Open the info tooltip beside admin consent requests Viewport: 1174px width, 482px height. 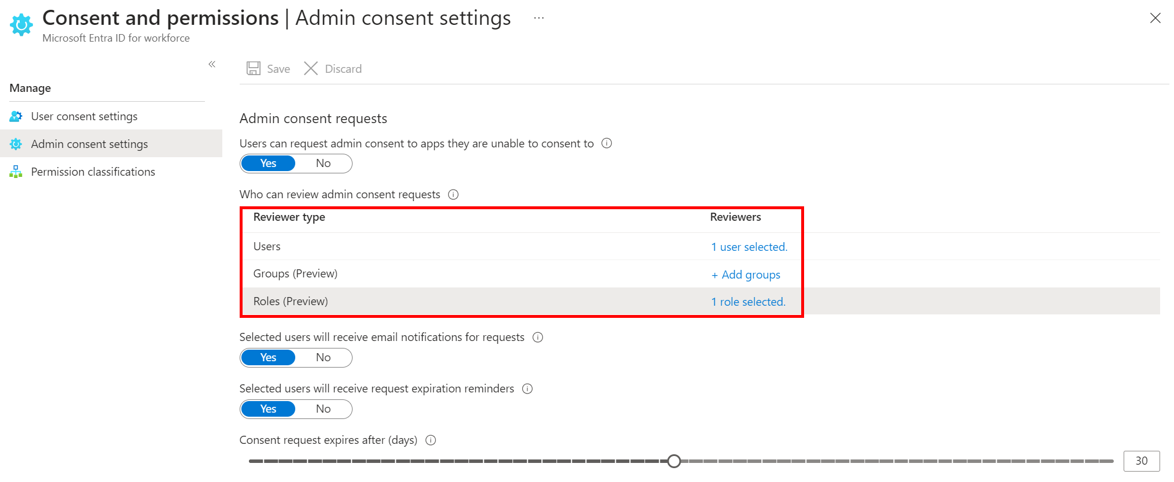click(606, 143)
